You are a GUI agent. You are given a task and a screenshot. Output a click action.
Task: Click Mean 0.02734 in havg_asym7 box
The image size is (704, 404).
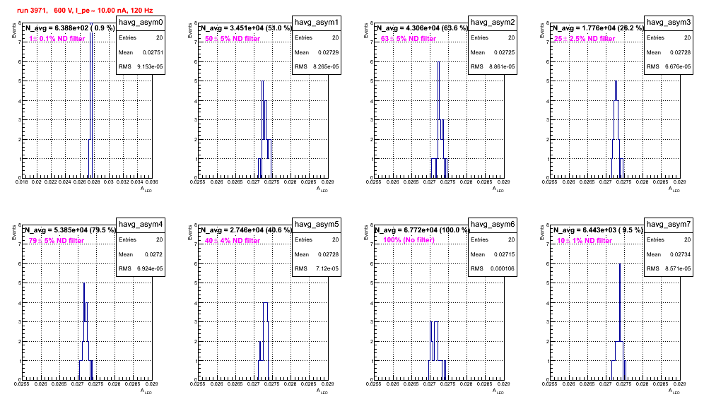coord(669,254)
